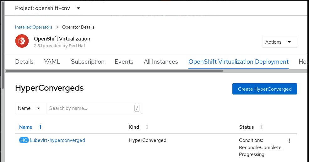309x162 pixels.
Task: Expand the Actions dropdown menu
Action: [279, 42]
